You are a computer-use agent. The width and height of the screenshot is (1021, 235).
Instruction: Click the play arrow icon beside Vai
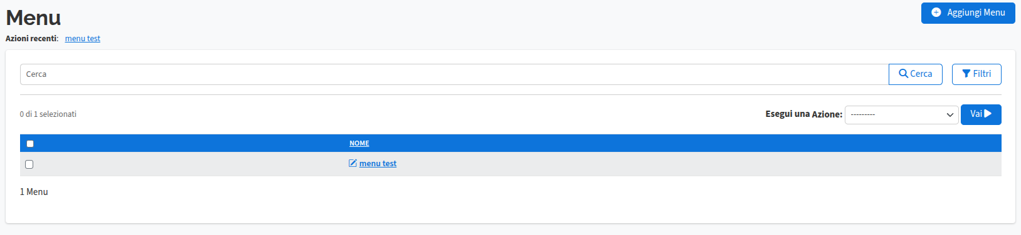(988, 114)
